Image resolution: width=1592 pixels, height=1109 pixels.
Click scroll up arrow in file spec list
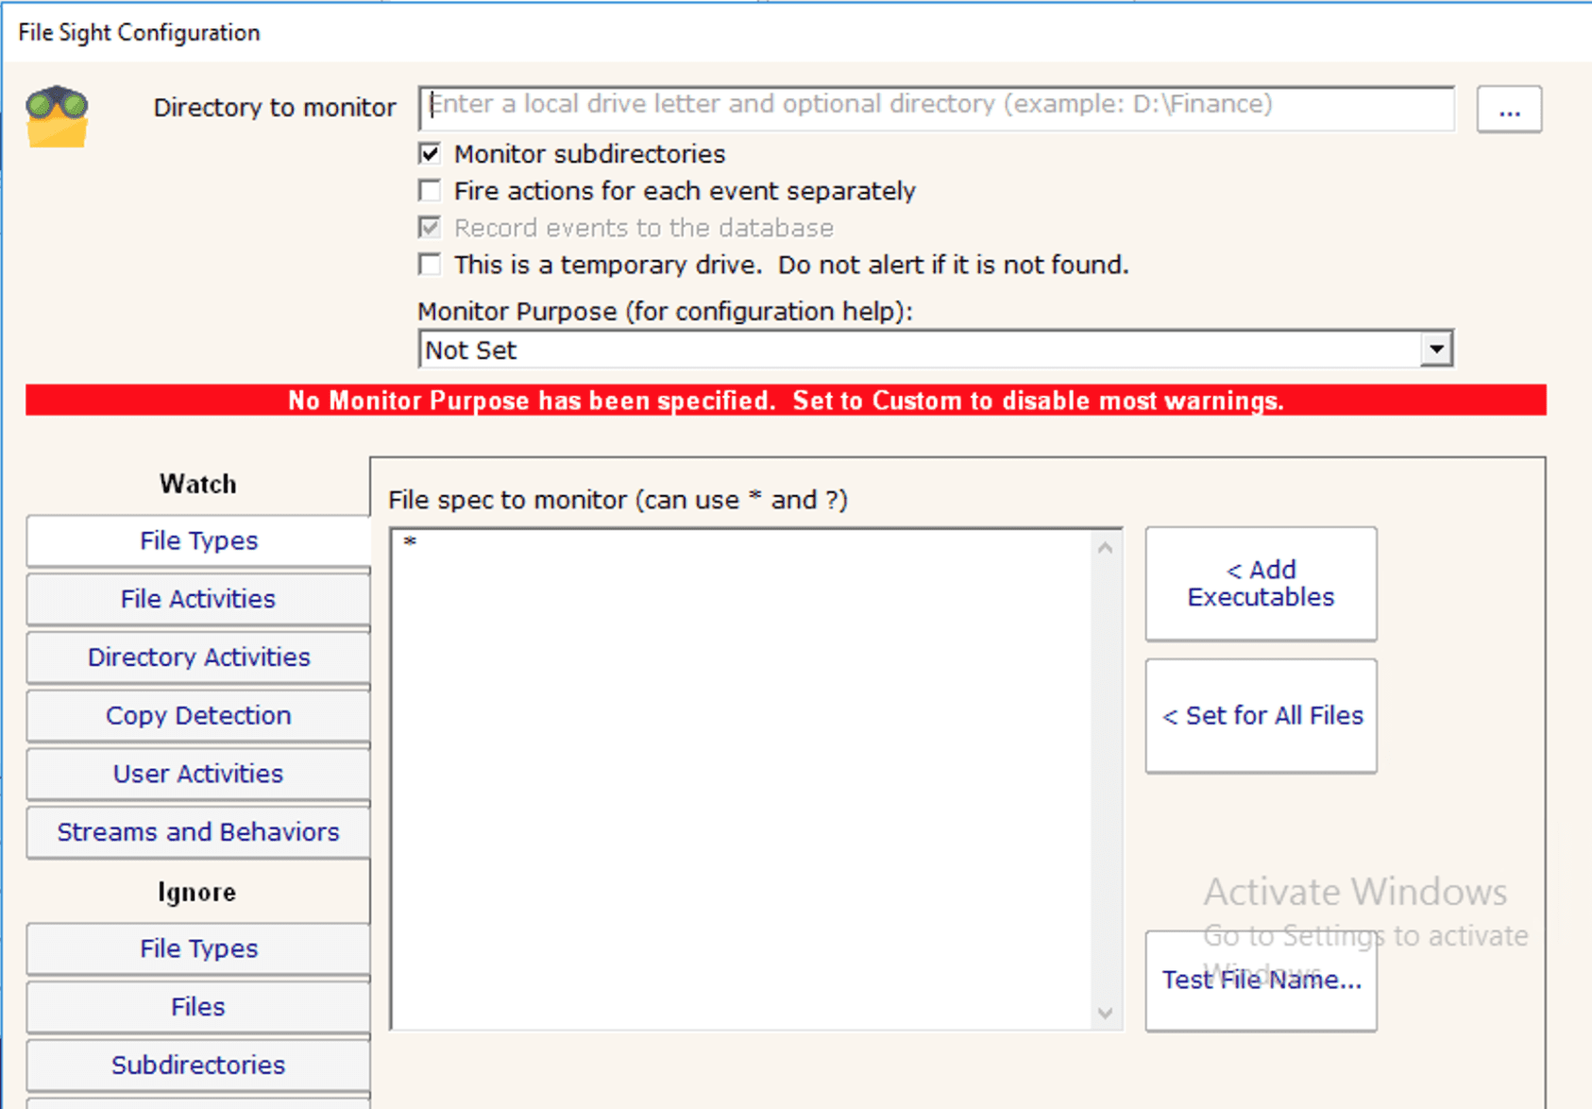coord(1105,548)
